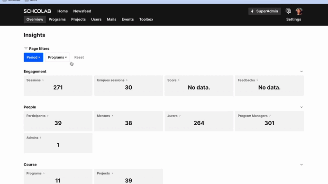Open the Toolbox tab
The width and height of the screenshot is (328, 184).
(146, 19)
